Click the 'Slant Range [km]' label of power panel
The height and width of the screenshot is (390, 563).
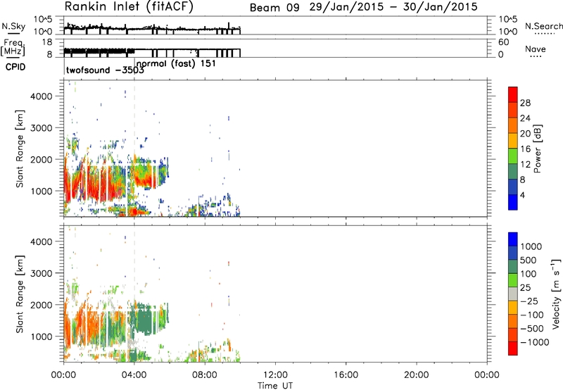coord(20,149)
